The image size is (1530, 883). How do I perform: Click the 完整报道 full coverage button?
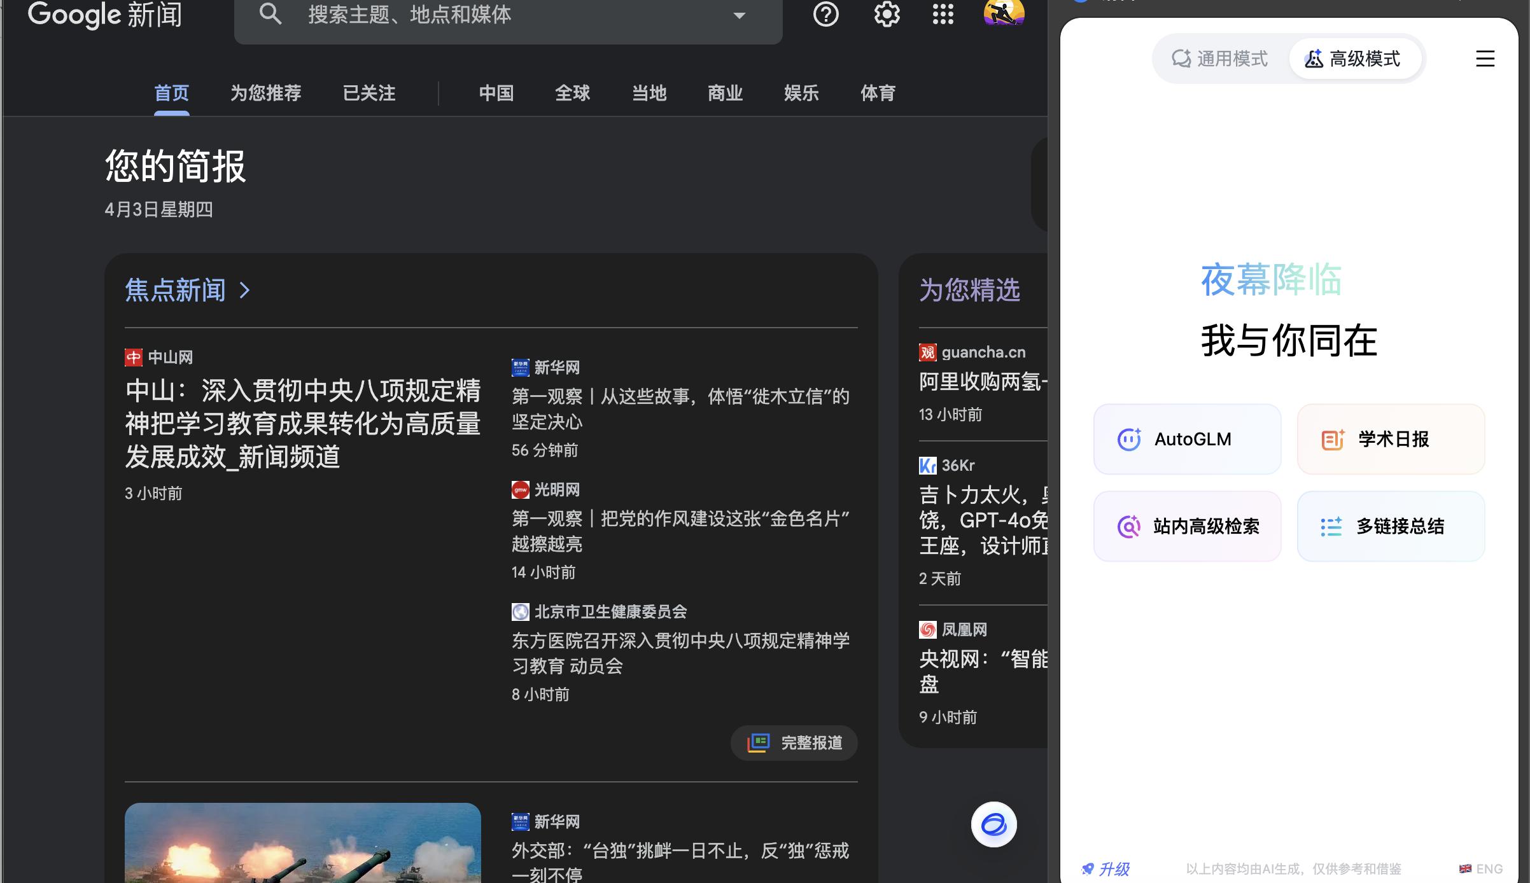(794, 742)
